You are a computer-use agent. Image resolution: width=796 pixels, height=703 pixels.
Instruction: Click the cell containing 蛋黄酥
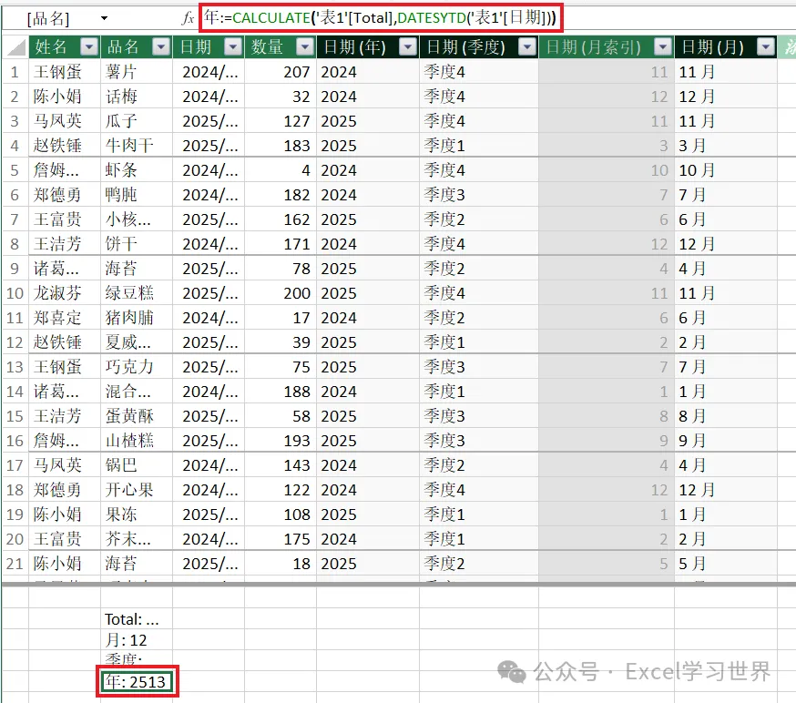click(x=137, y=416)
